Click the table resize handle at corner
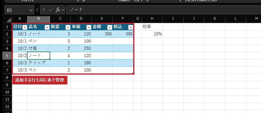 click(133, 73)
